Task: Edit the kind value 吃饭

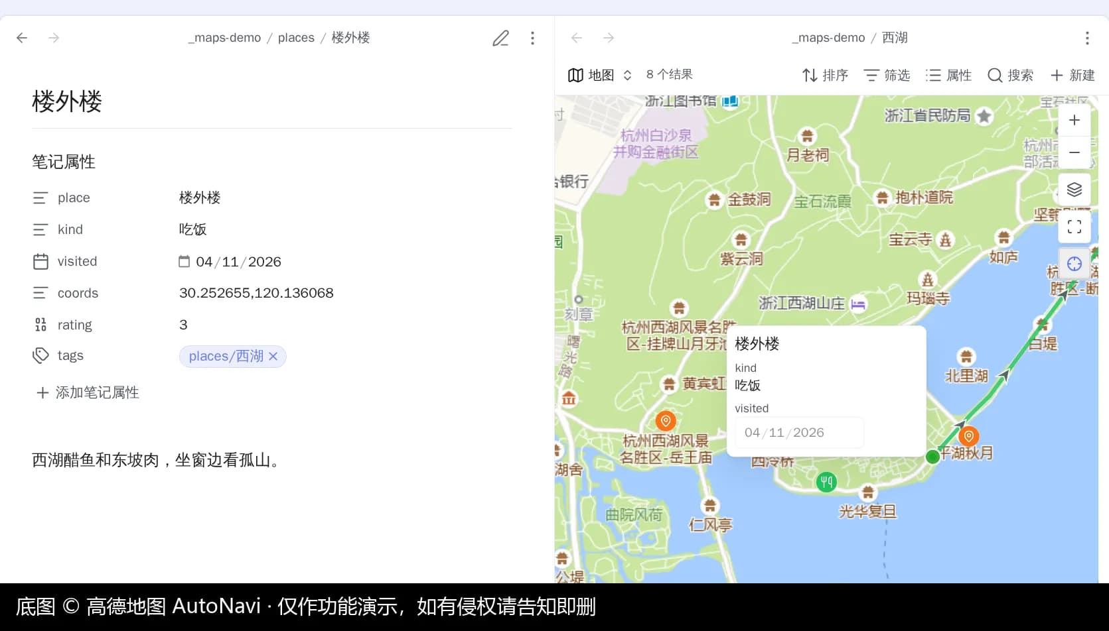Action: tap(192, 229)
